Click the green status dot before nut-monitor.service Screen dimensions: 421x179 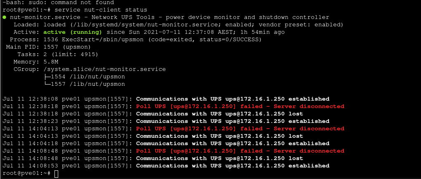coord(5,17)
